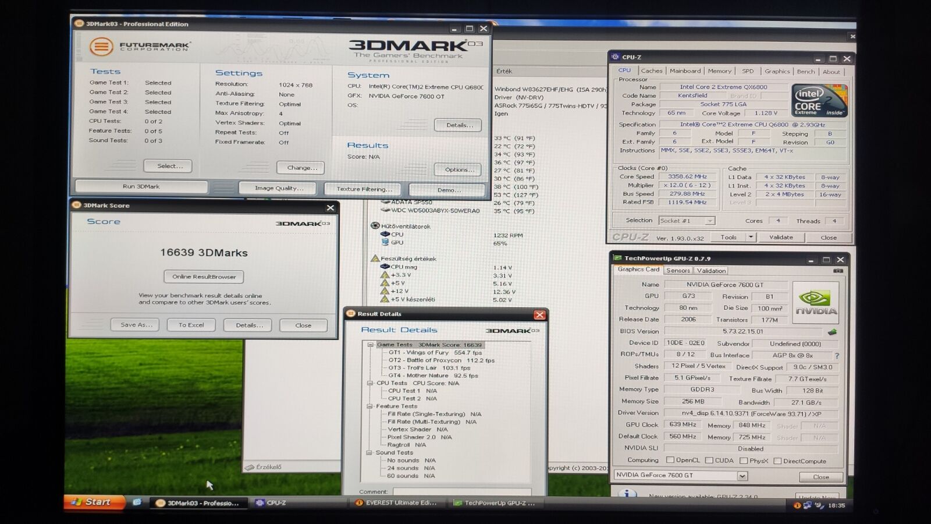This screenshot has height=524, width=931.
Task: Click the Intel Core 2 Extreme logo in CPU-Z
Action: pyautogui.click(x=819, y=100)
